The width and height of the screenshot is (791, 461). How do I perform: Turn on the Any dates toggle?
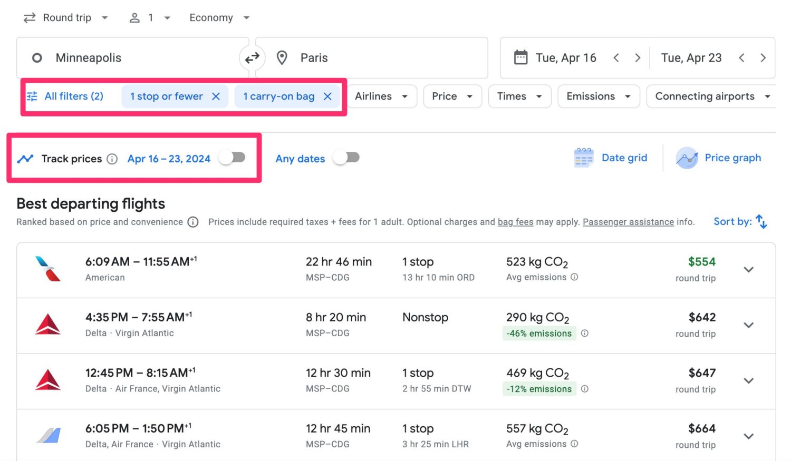click(x=347, y=158)
